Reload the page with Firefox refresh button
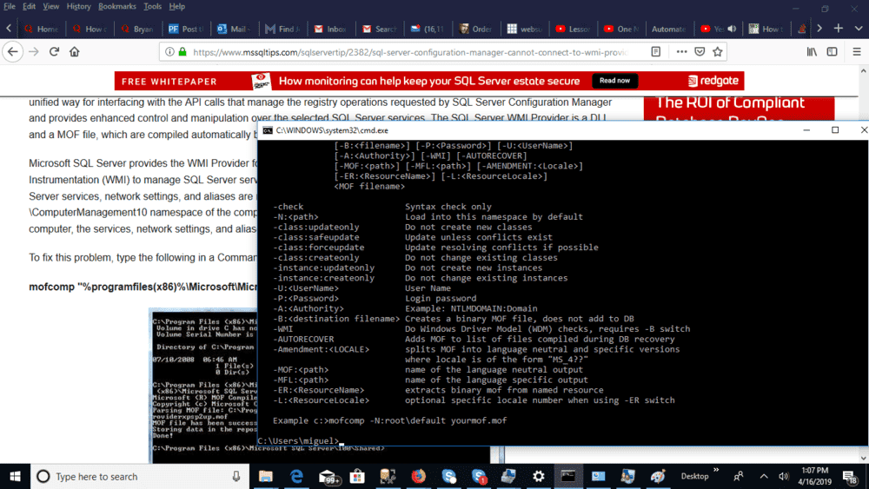 click(x=54, y=52)
